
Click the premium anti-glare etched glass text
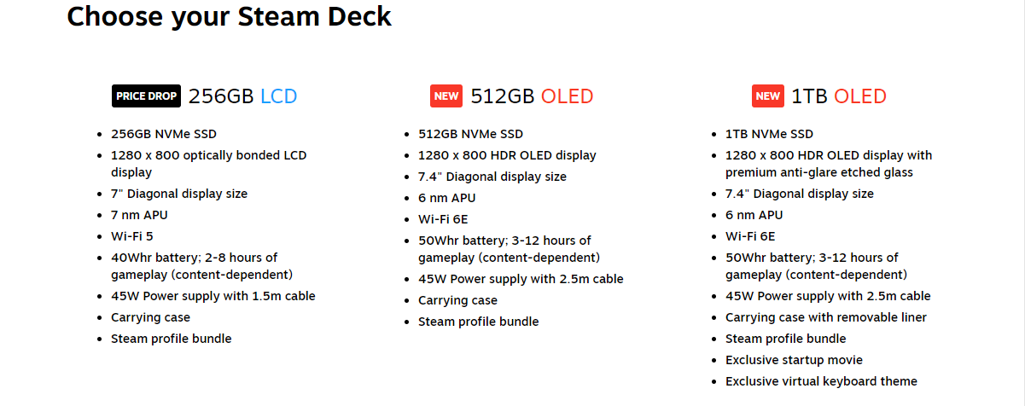tap(819, 172)
